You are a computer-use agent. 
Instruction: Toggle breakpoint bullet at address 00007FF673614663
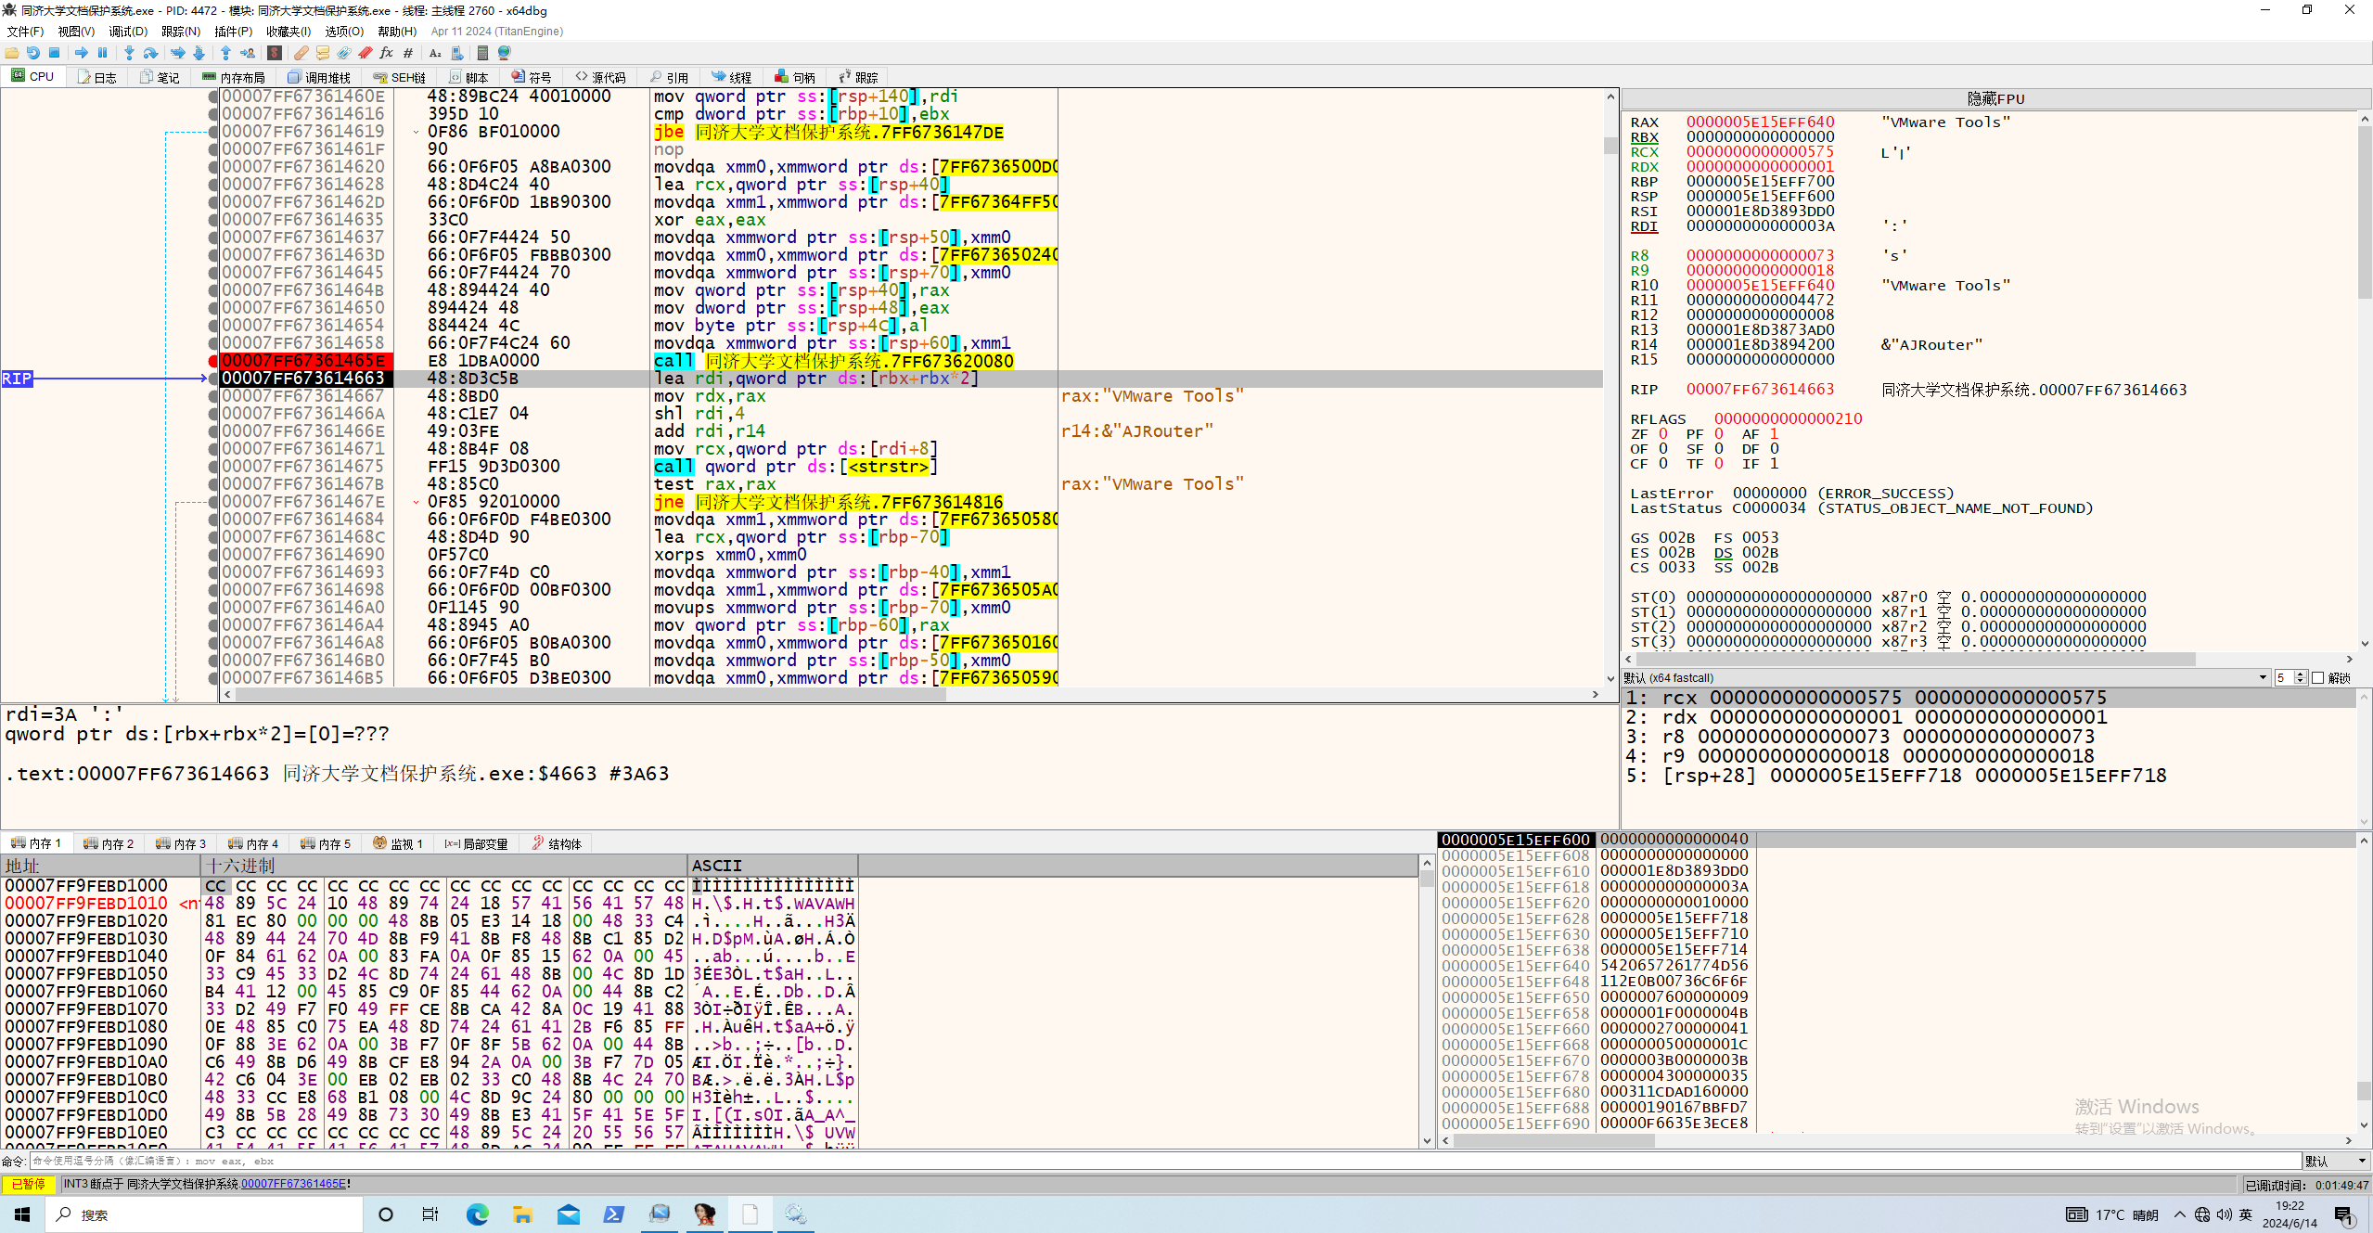[213, 379]
